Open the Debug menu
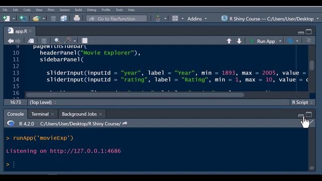 tap(92, 10)
